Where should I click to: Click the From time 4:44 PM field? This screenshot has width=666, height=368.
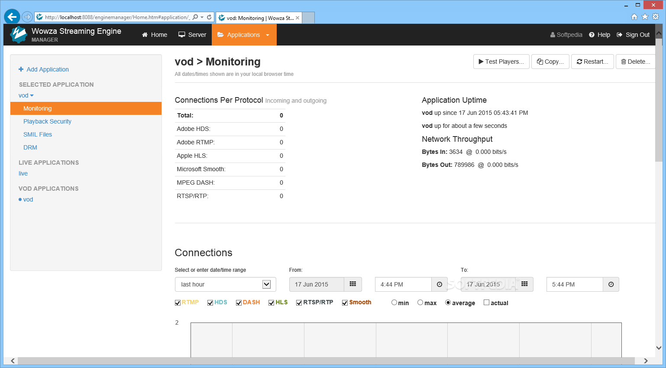tap(403, 284)
